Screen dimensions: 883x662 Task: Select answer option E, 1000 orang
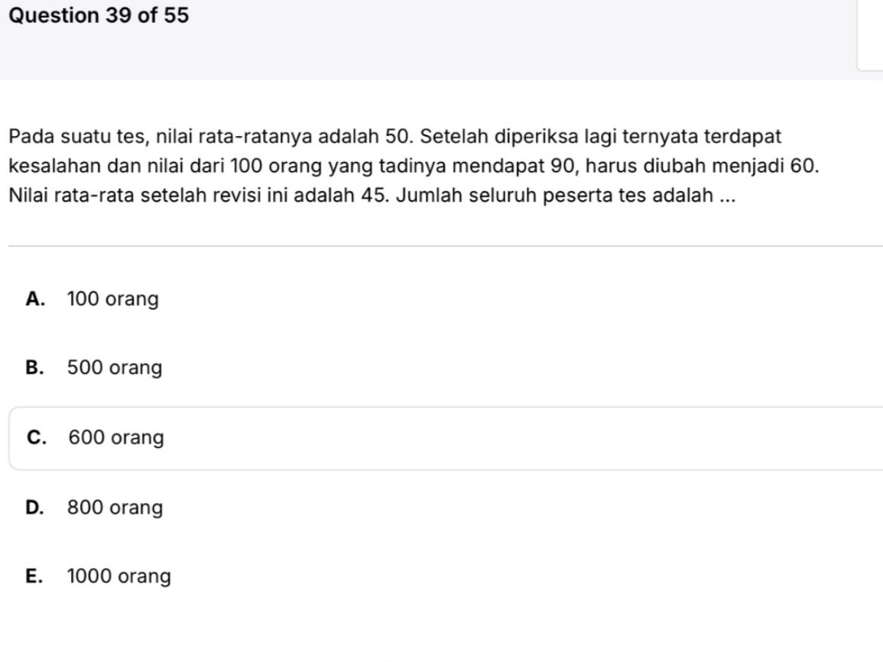119,576
